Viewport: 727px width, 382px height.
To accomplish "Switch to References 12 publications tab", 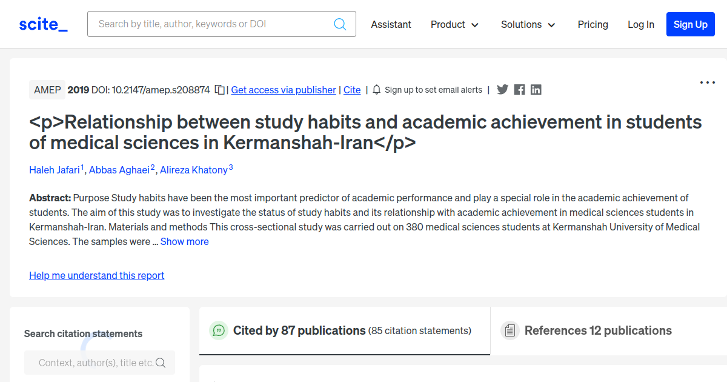I will 608,330.
